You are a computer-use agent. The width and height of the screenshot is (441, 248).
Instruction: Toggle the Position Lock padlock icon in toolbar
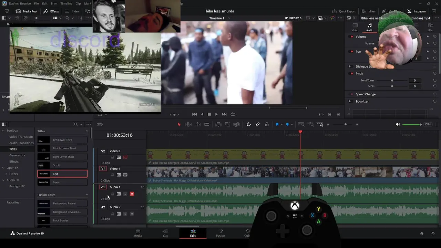(x=267, y=124)
